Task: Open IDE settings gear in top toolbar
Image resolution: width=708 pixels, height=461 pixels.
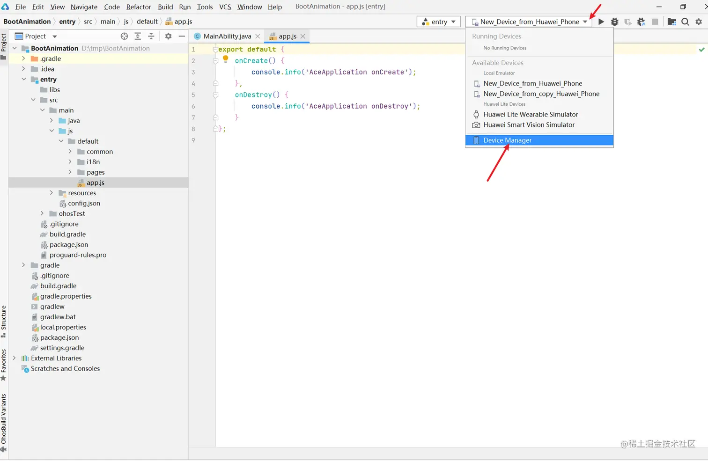Action: [x=699, y=22]
